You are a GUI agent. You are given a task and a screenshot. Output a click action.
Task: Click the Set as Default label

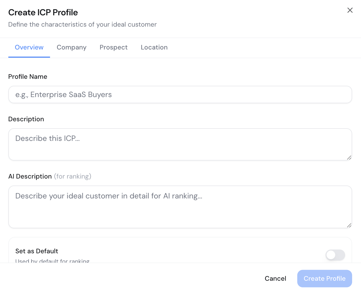point(37,251)
